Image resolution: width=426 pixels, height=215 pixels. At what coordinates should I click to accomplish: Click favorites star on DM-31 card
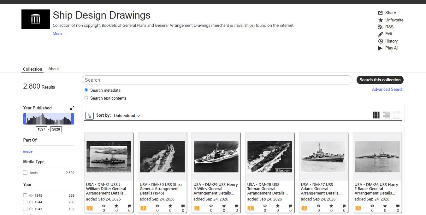click(x=116, y=206)
